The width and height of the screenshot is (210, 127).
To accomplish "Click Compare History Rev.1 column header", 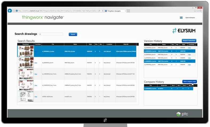I will [x=173, y=85].
